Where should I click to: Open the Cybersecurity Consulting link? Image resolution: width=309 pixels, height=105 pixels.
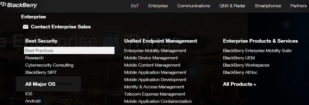point(49,65)
